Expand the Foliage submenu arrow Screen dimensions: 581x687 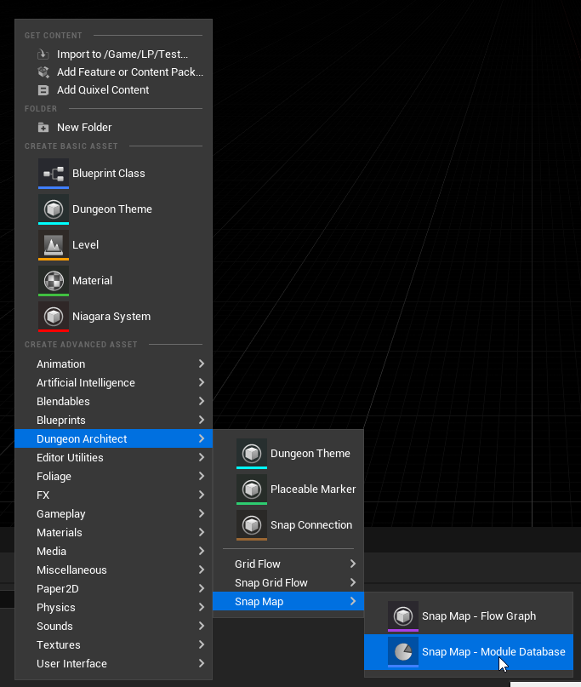tap(202, 476)
